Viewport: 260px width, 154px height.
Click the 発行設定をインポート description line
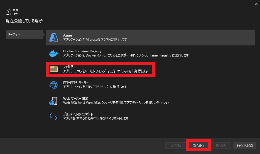[96, 119]
